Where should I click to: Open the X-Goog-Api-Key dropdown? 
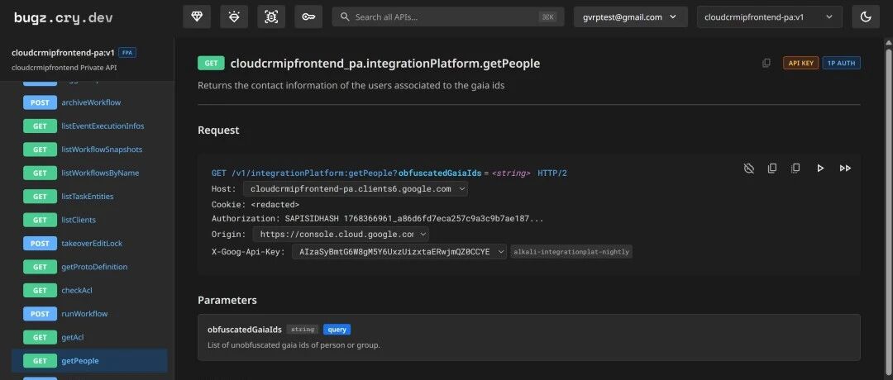click(x=399, y=251)
